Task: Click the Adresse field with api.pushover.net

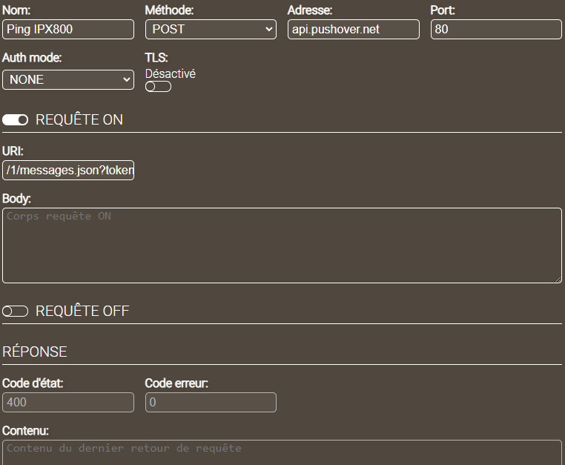Action: click(x=353, y=29)
